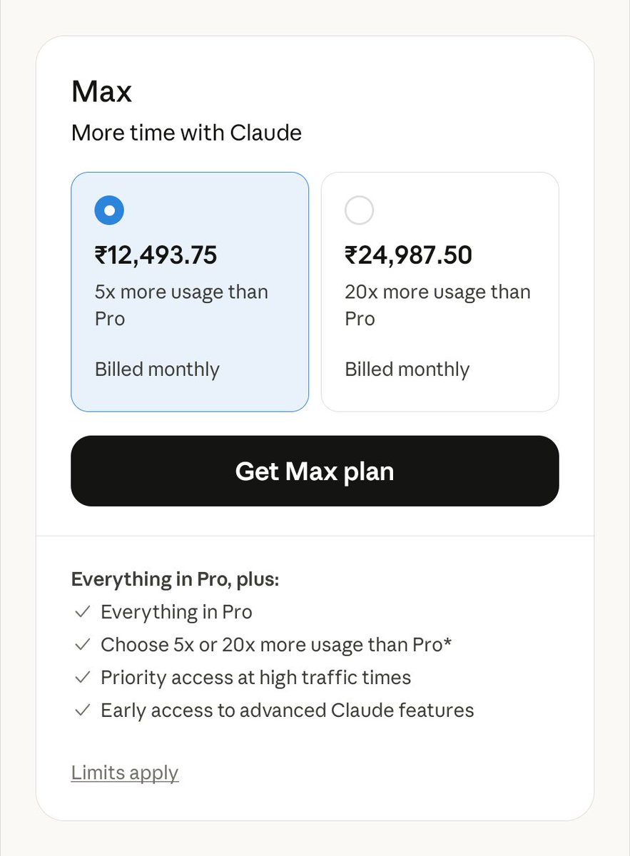The image size is (630, 856).
Task: Click the checkmark beside Choose 5x or 20x
Action: [82, 645]
